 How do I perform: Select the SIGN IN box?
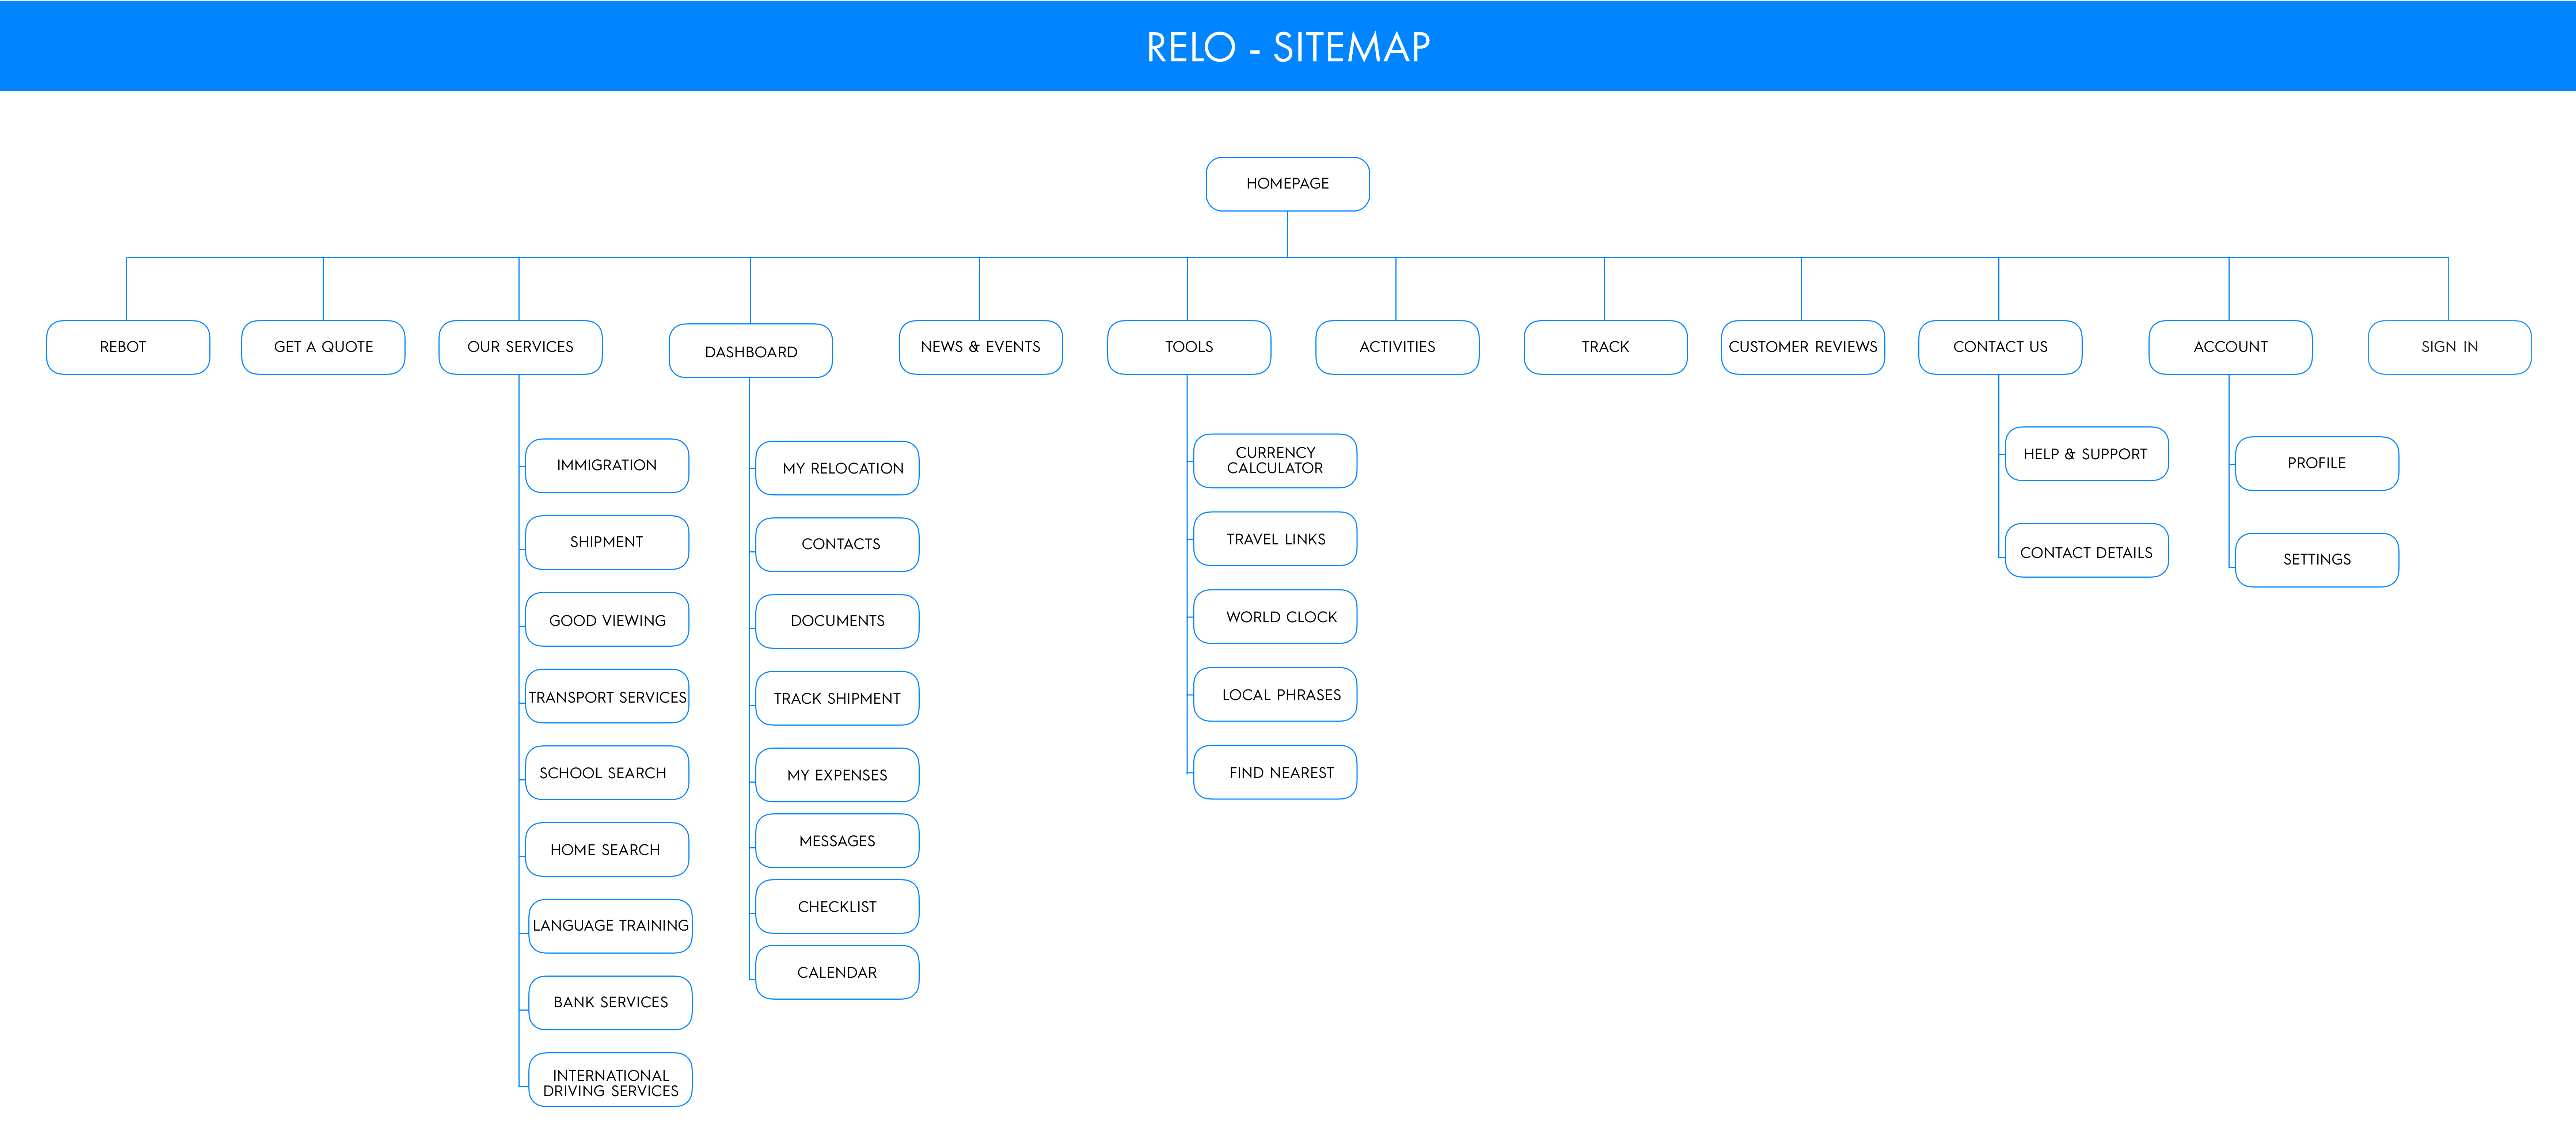(2449, 347)
